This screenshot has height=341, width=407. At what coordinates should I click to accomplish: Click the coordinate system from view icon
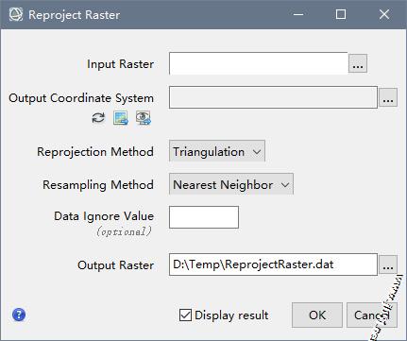click(144, 118)
